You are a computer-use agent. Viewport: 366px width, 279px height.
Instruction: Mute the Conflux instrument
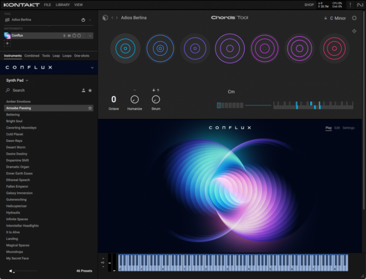pos(69,35)
